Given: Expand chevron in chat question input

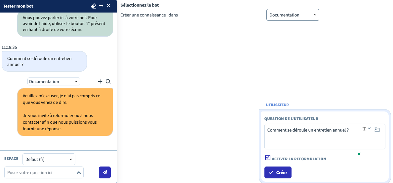Looking at the screenshot, I should pos(78,172).
